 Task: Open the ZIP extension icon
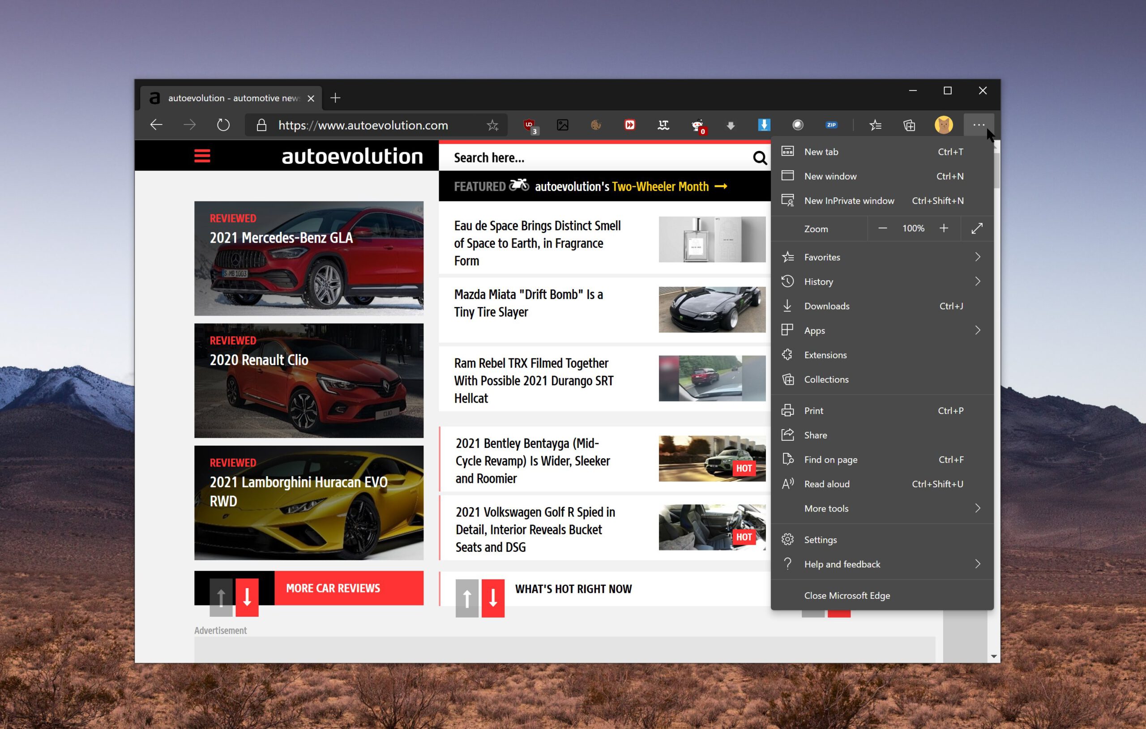[x=831, y=125]
